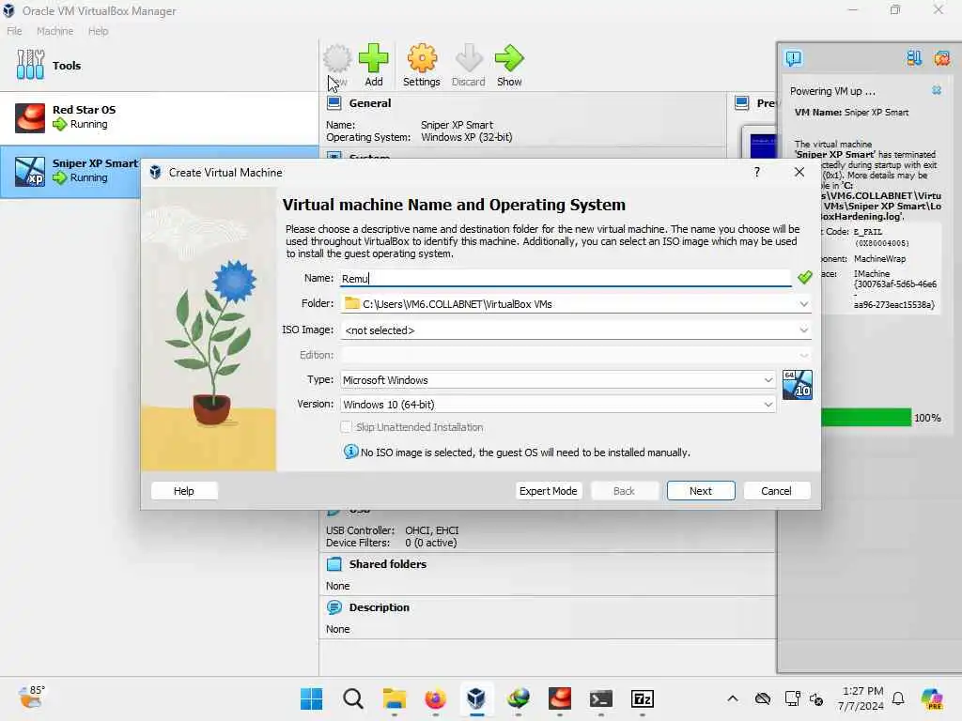
Task: Toggle Skip Unattended Installation checkbox
Action: [x=346, y=427]
